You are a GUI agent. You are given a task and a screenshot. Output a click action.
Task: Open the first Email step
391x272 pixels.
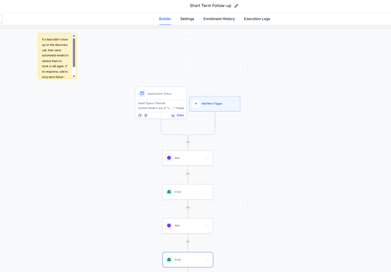coord(188,192)
